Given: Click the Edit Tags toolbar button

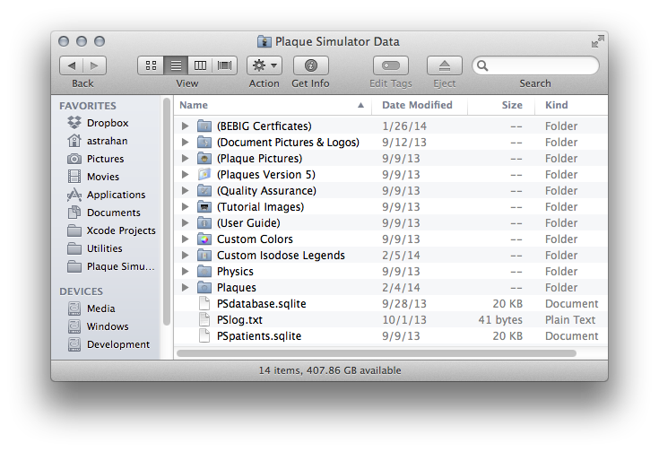Looking at the screenshot, I should click(390, 65).
